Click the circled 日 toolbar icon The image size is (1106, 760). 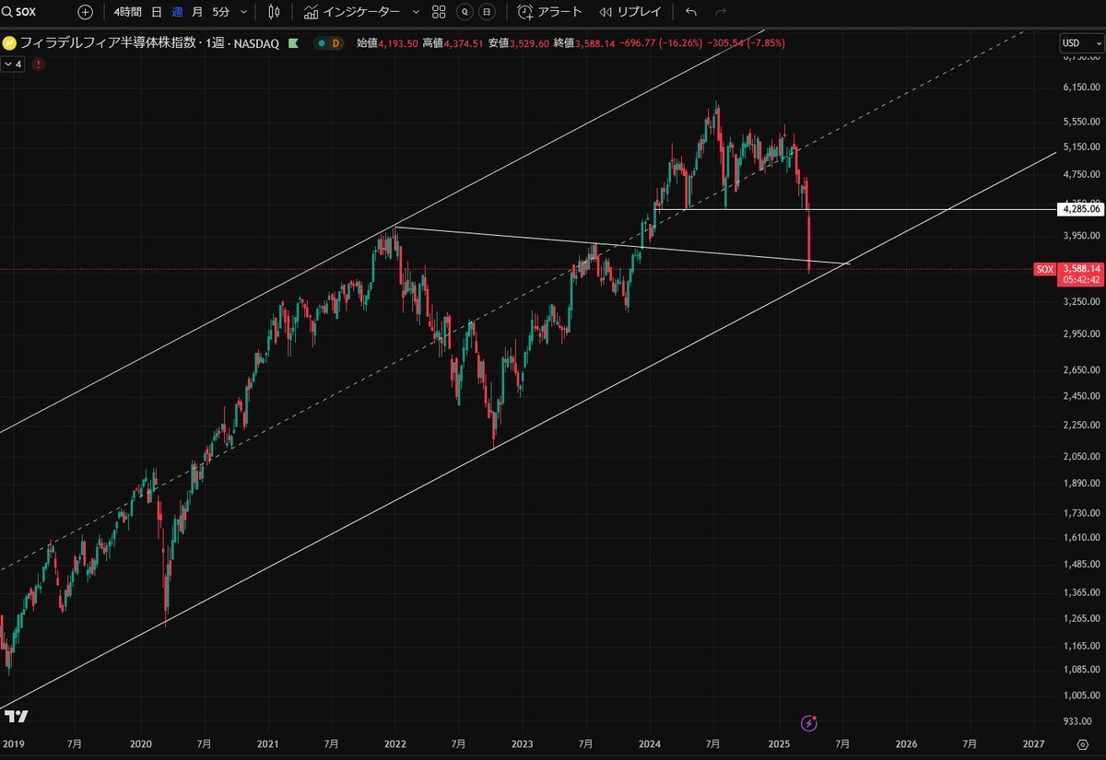click(487, 12)
